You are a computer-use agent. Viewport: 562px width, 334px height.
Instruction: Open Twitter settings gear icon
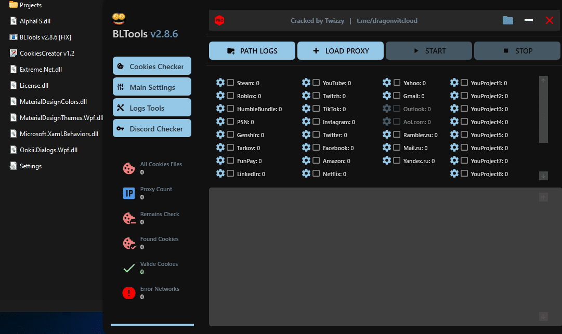pos(306,135)
